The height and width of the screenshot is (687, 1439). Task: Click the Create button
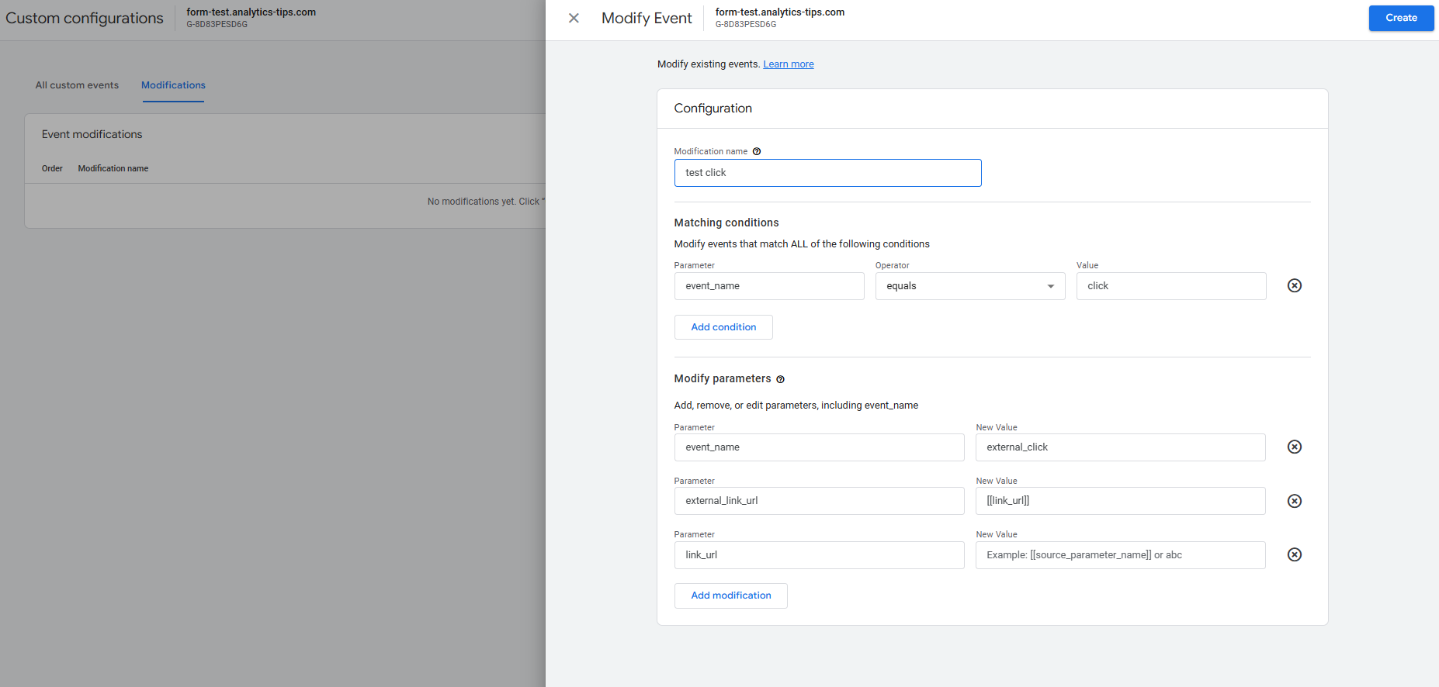pos(1400,18)
